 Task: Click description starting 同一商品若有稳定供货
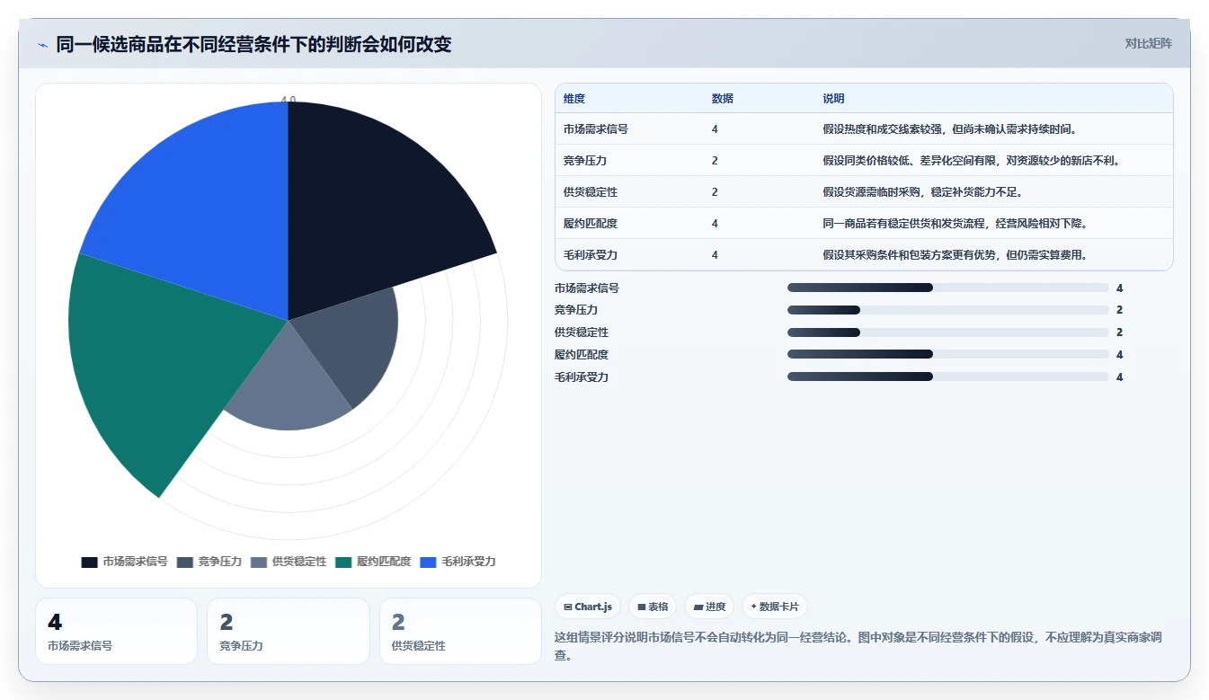coord(956,224)
